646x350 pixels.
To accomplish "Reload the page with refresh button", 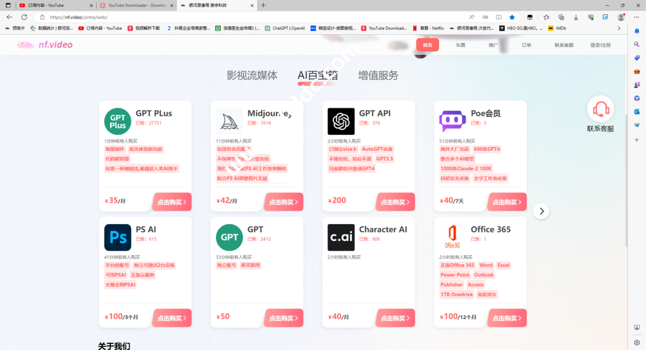I will coord(24,17).
